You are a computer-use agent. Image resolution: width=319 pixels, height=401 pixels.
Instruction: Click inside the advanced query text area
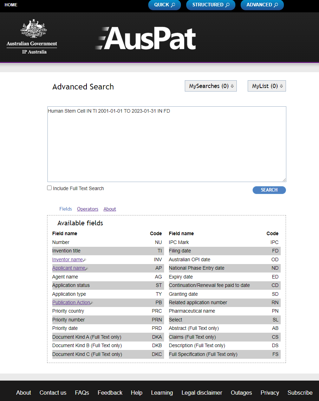pos(167,144)
